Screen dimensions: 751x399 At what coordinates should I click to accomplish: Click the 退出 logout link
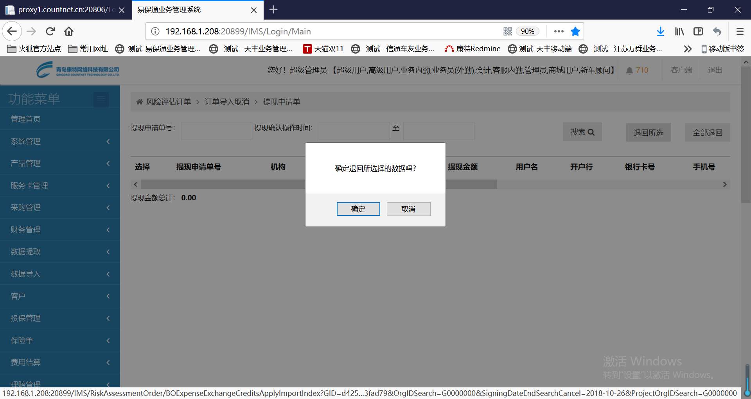click(x=715, y=70)
